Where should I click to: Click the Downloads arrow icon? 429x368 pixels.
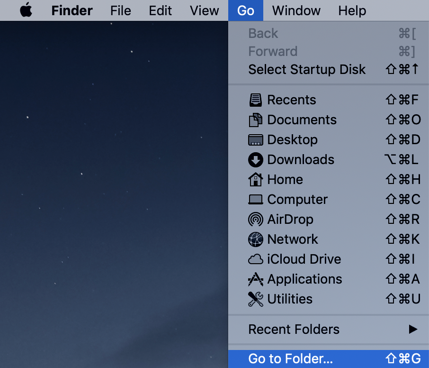click(x=256, y=160)
